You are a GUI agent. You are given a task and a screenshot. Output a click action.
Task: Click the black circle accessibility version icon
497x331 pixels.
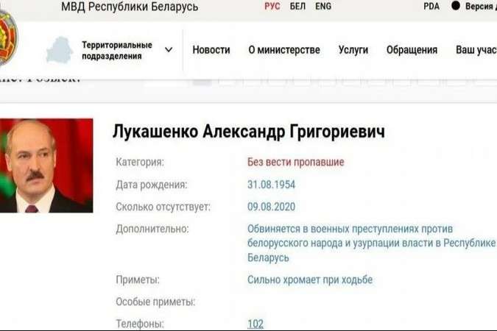pos(456,6)
